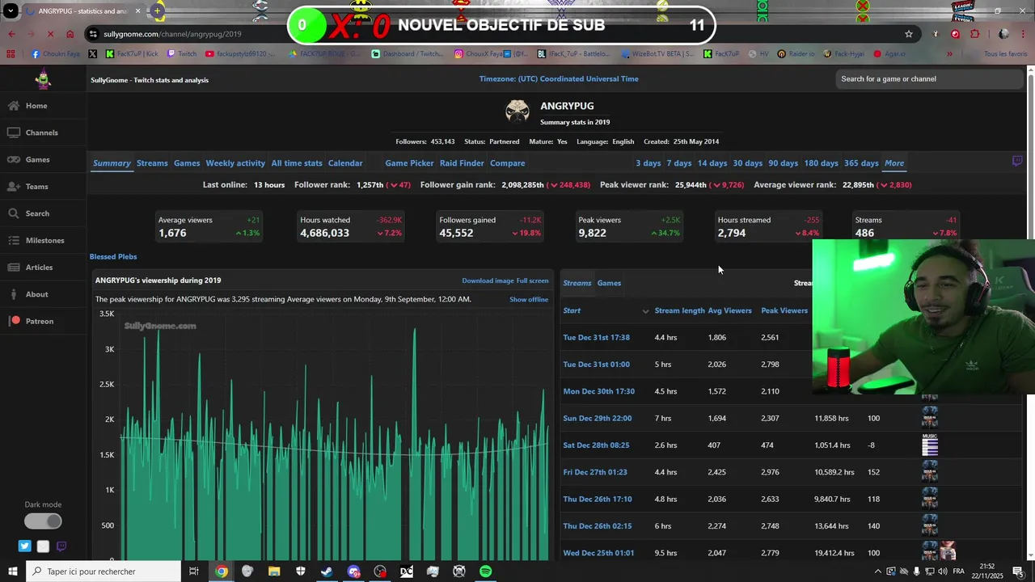This screenshot has width=1035, height=582.
Task: Sort stream table by Start column arrow
Action: (645, 311)
